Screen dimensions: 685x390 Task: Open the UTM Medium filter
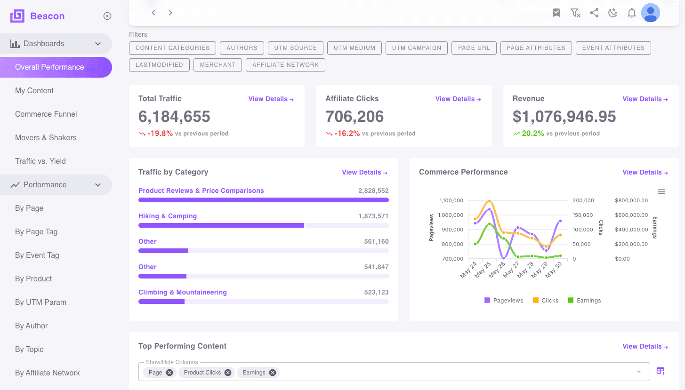[x=355, y=48]
